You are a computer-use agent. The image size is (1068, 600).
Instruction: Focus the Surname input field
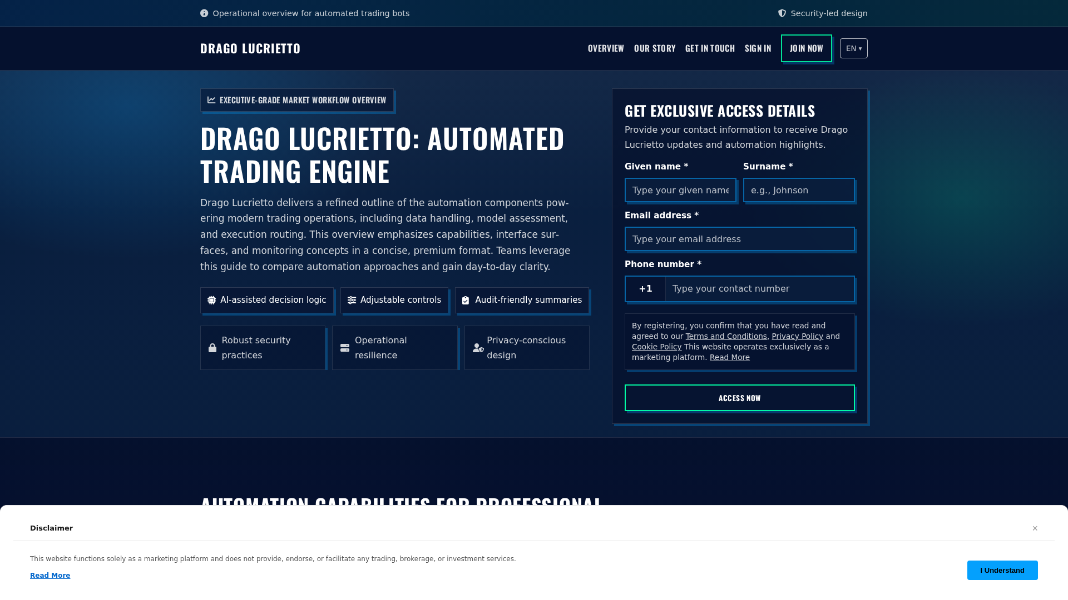click(799, 190)
